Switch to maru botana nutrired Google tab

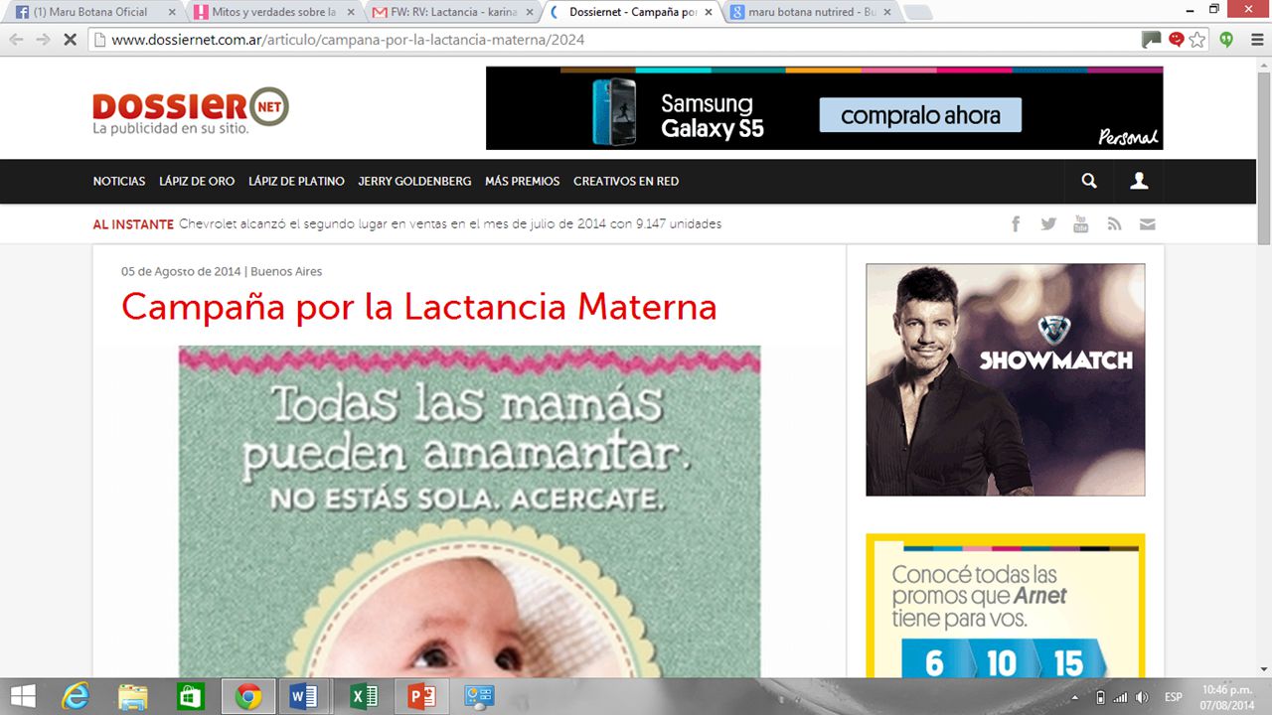coord(810,12)
